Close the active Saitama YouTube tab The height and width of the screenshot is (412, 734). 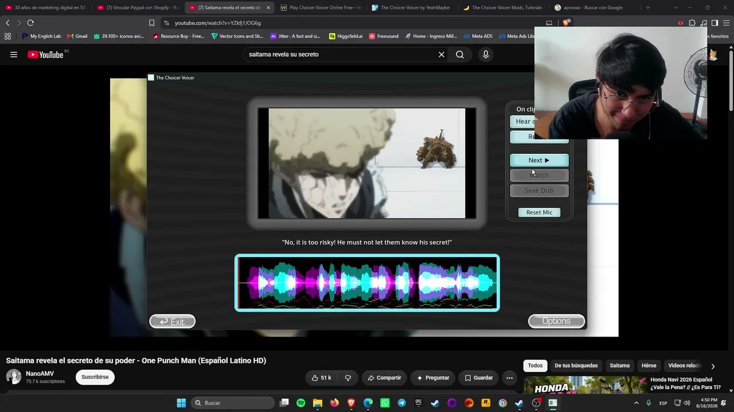pyautogui.click(x=268, y=7)
